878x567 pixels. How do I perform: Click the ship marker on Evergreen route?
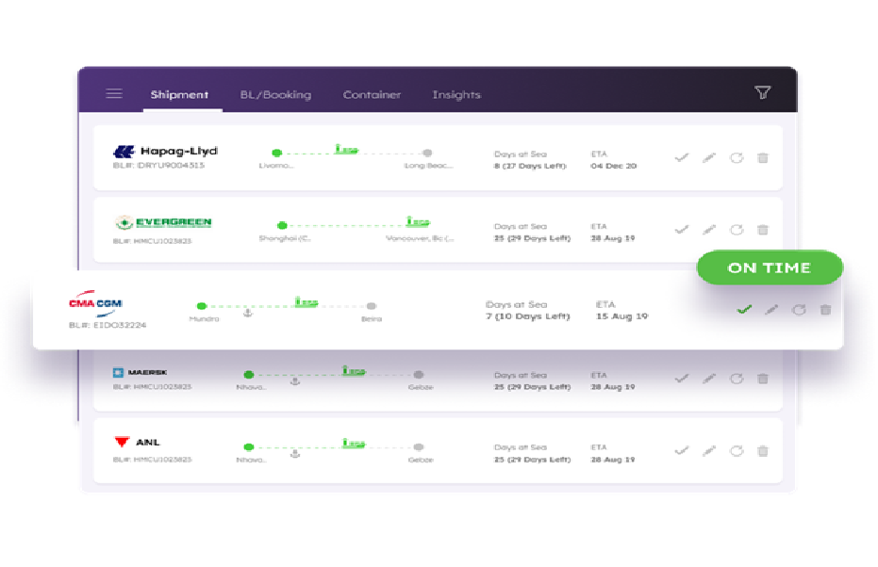[x=418, y=221]
